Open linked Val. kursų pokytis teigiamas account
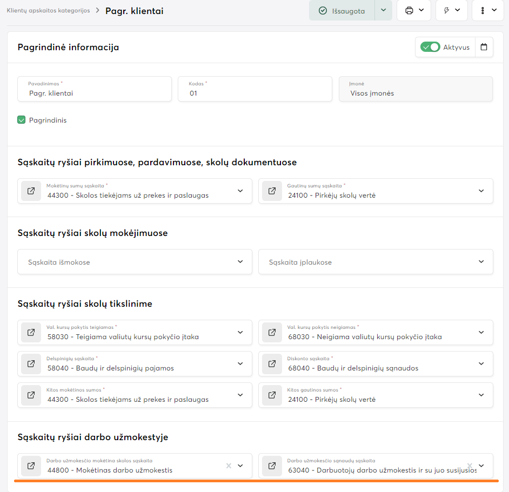 coord(31,333)
